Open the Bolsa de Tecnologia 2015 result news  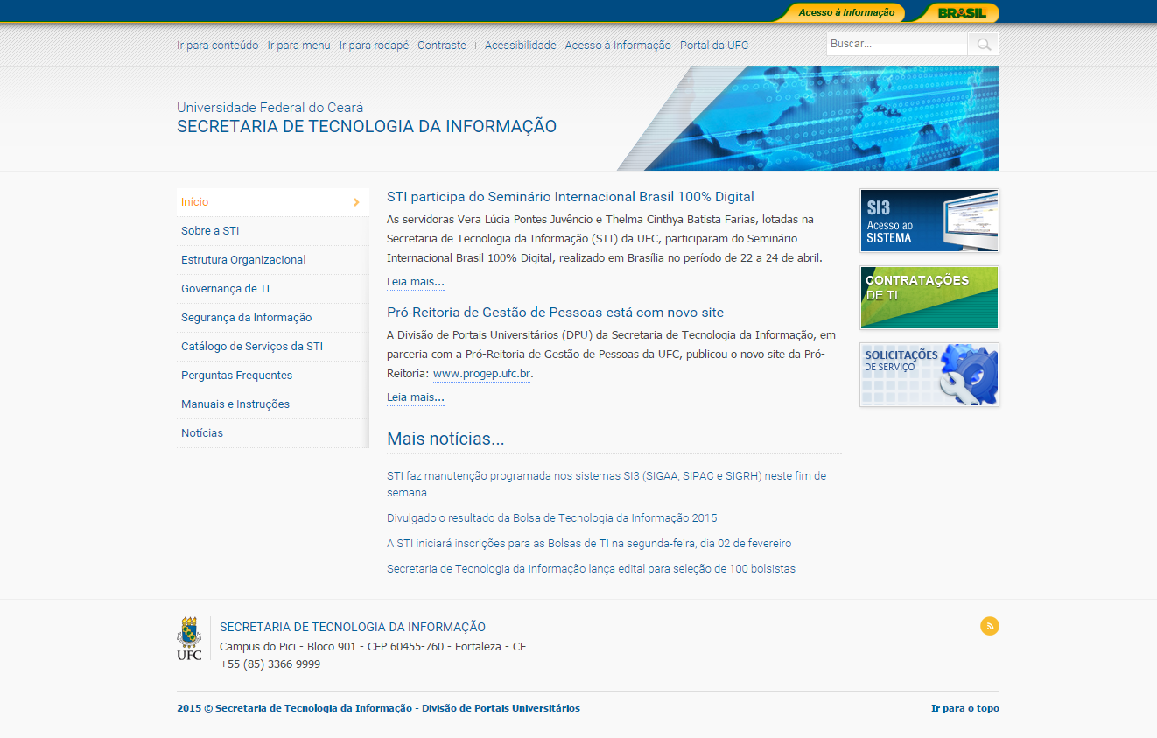(551, 518)
